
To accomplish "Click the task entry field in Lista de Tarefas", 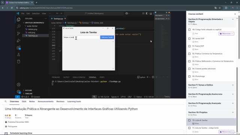I will pyautogui.click(x=82, y=37).
